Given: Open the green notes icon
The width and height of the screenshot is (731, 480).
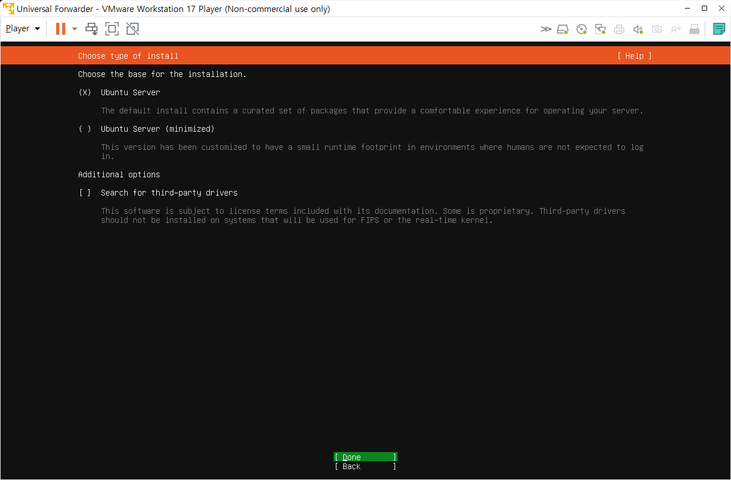Looking at the screenshot, I should [x=719, y=29].
